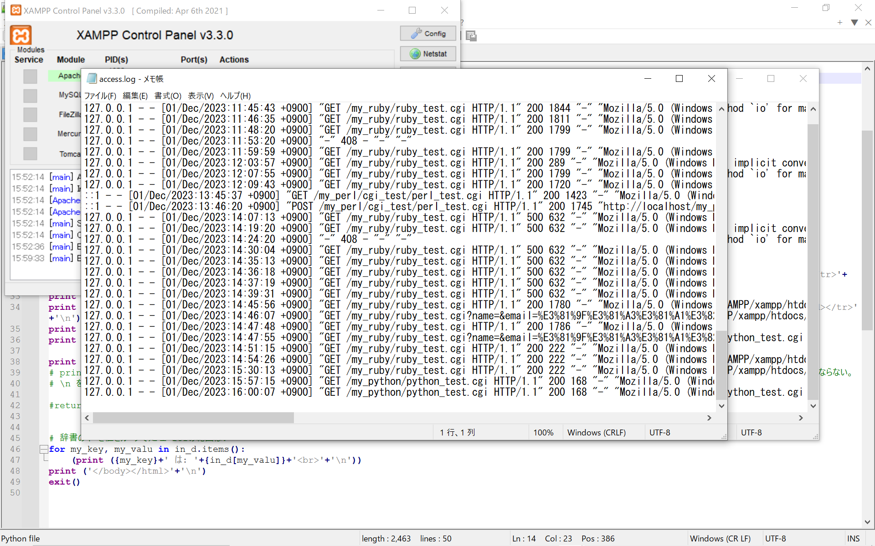Click 'length : 2,463' in editor status bar

(x=386, y=538)
